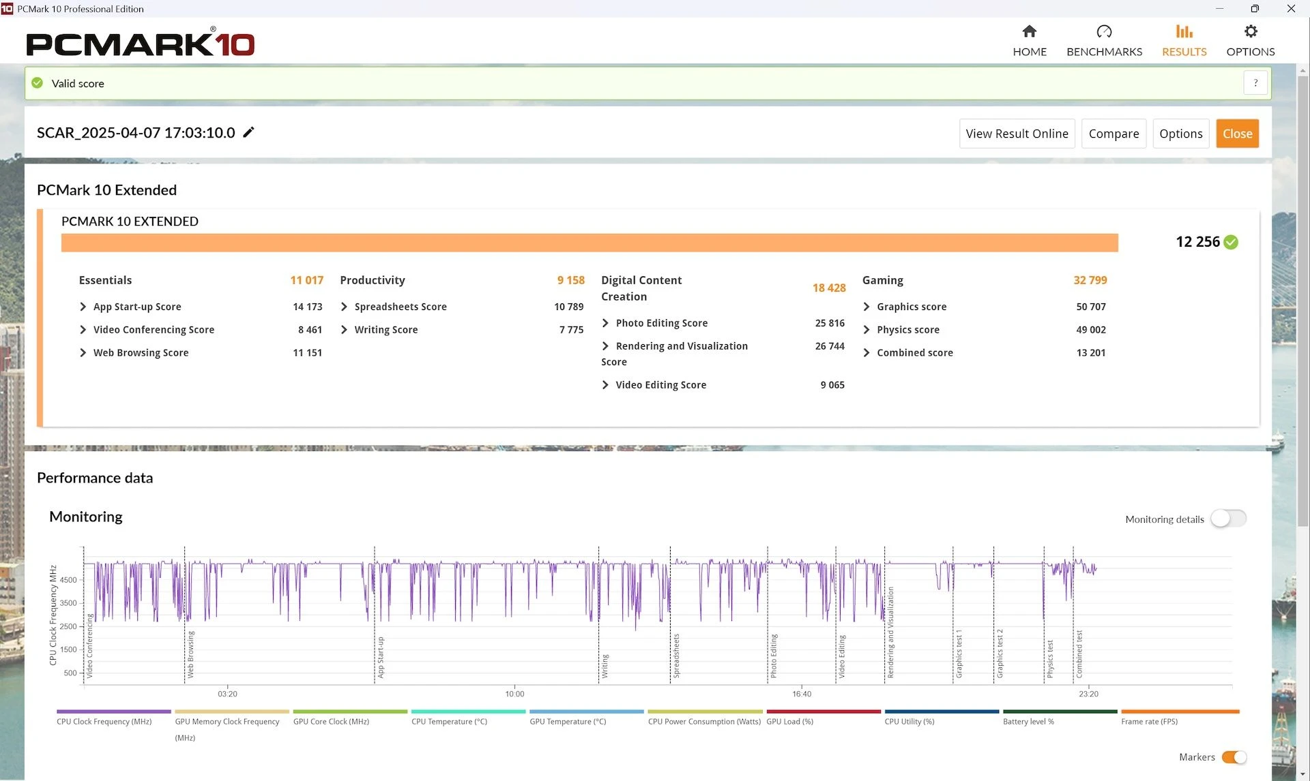The width and height of the screenshot is (1310, 781).
Task: Expand Web Browsing Score row
Action: click(83, 352)
